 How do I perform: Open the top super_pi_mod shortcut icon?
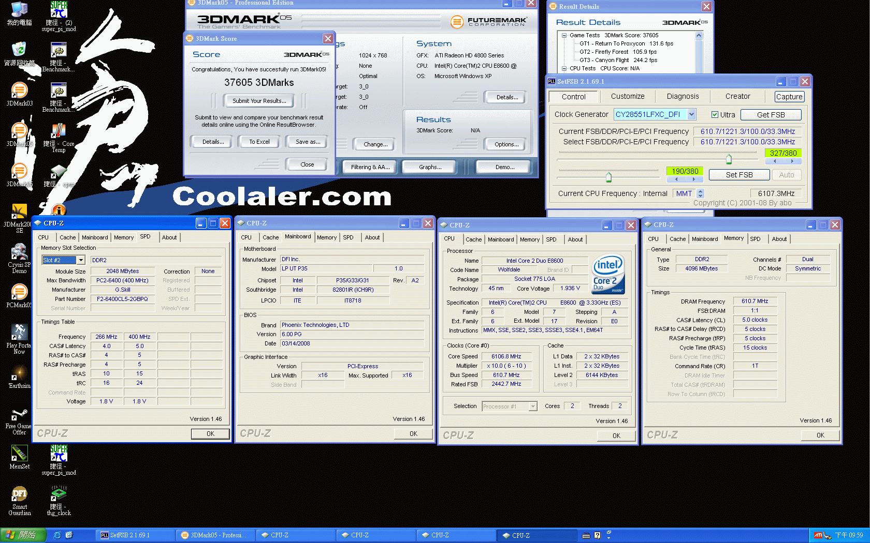point(59,17)
